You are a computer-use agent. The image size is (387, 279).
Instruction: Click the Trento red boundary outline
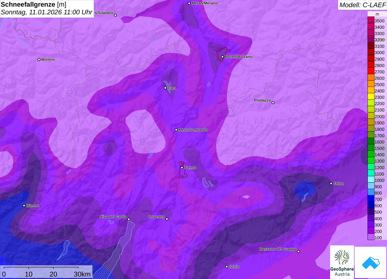(x=182, y=170)
